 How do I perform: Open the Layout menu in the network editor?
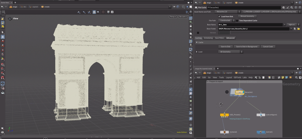pyautogui.click(x=229, y=77)
